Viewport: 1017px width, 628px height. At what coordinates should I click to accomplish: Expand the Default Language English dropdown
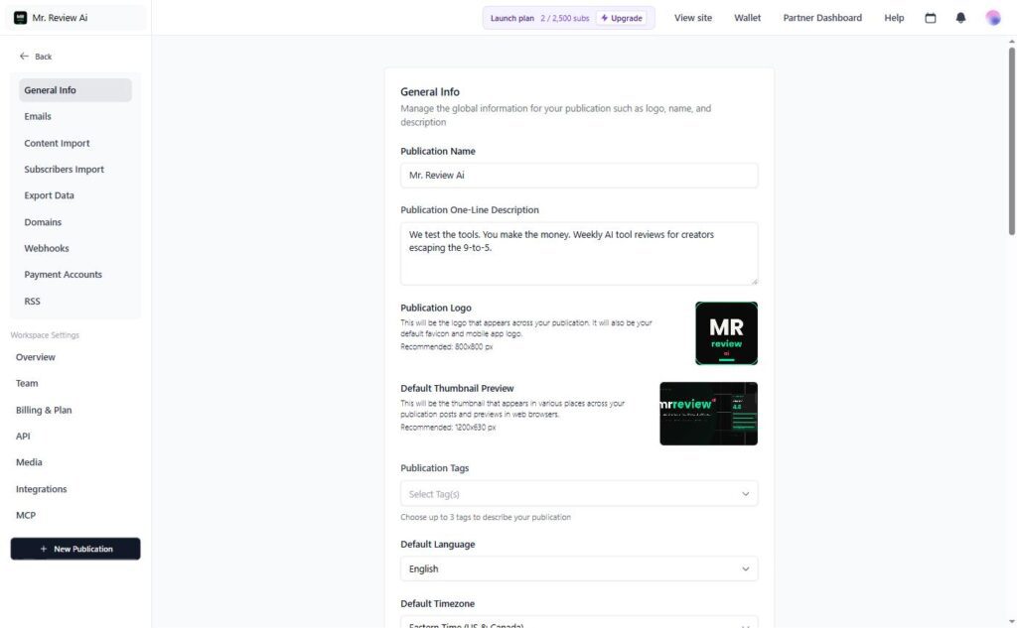579,569
